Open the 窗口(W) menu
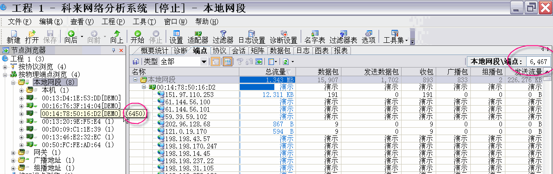 (x=176, y=22)
